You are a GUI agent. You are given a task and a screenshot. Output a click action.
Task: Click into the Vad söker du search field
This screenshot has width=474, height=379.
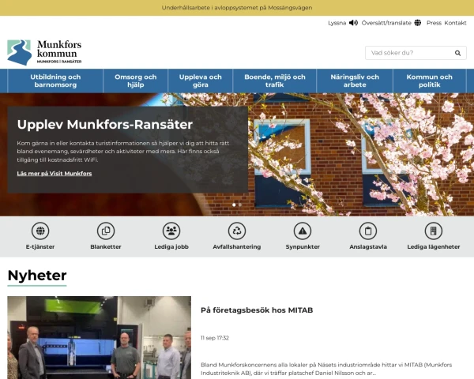click(407, 53)
